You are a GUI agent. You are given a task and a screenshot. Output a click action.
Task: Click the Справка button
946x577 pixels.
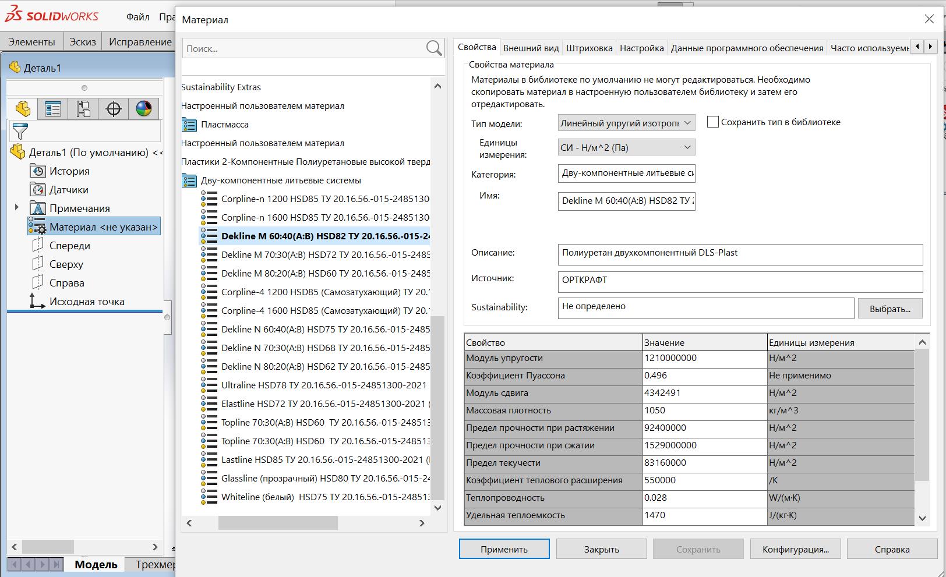(x=892, y=549)
